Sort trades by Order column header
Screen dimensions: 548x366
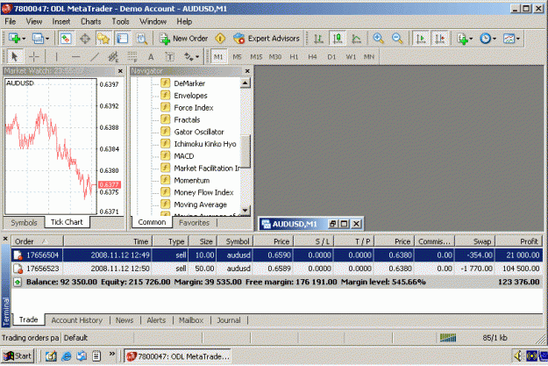pyautogui.click(x=38, y=241)
